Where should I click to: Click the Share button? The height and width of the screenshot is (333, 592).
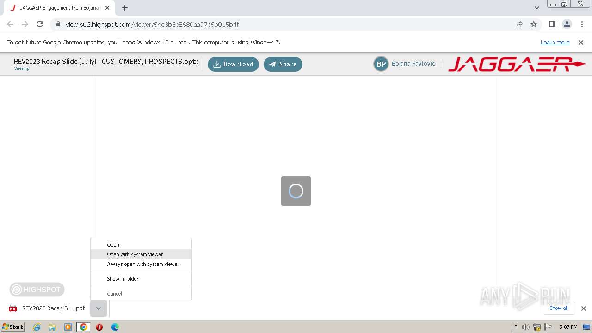(x=283, y=64)
